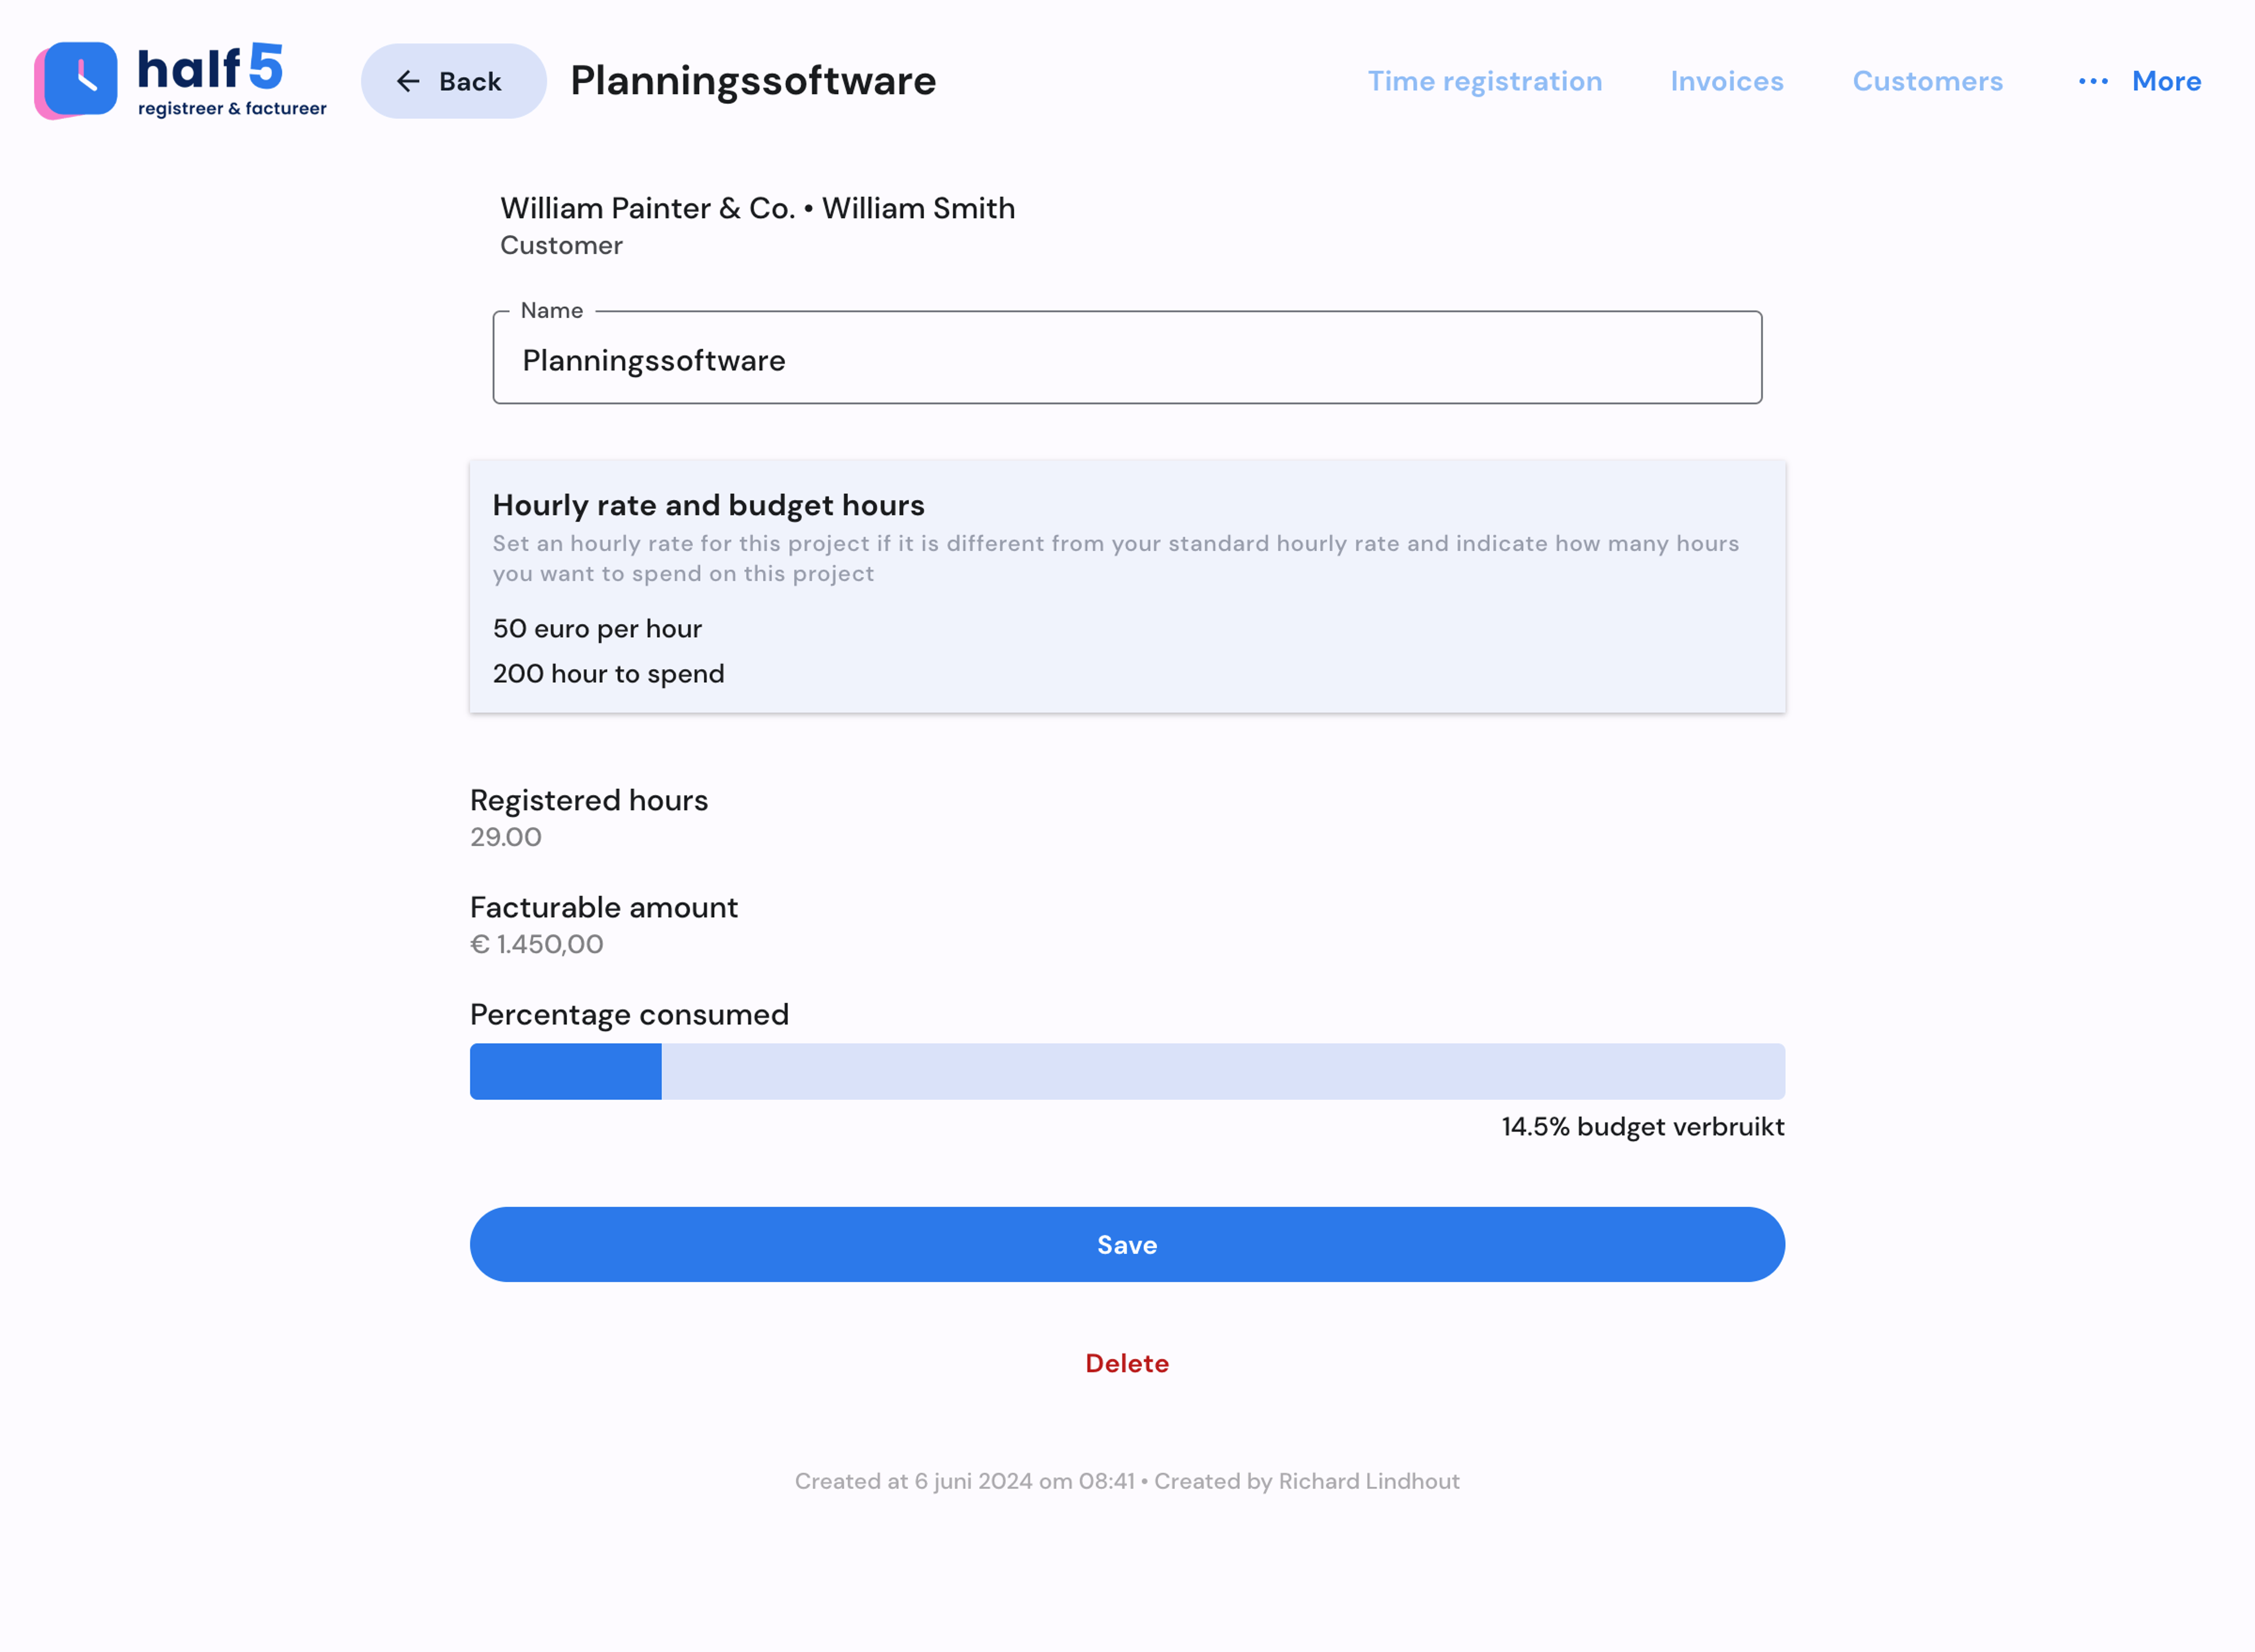Screen dimensions: 2255x1652
Task: Click the Hourly rate and budget panel
Action: tap(1126, 586)
